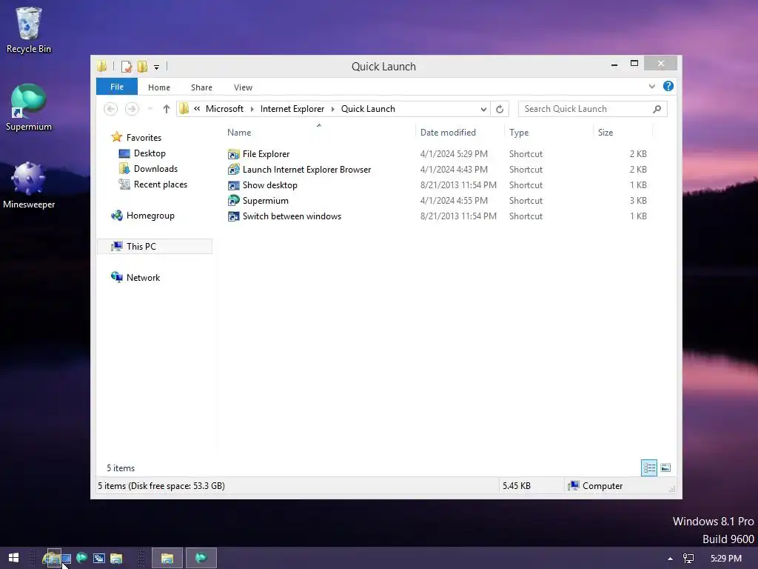Select Switch between windows shortcut

pyautogui.click(x=284, y=216)
